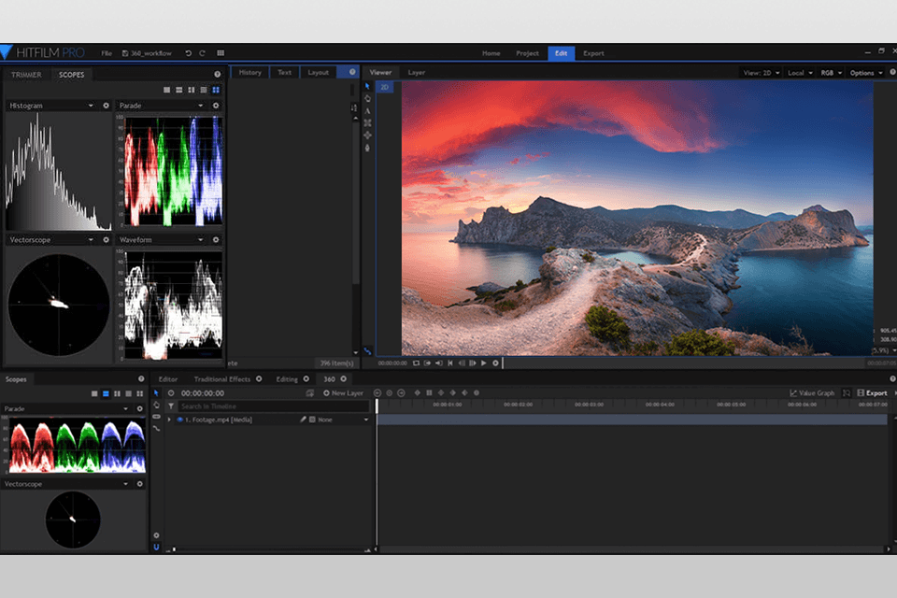897x598 pixels.
Task: Select four-quadrant scope layout in top panel
Action: (x=216, y=90)
